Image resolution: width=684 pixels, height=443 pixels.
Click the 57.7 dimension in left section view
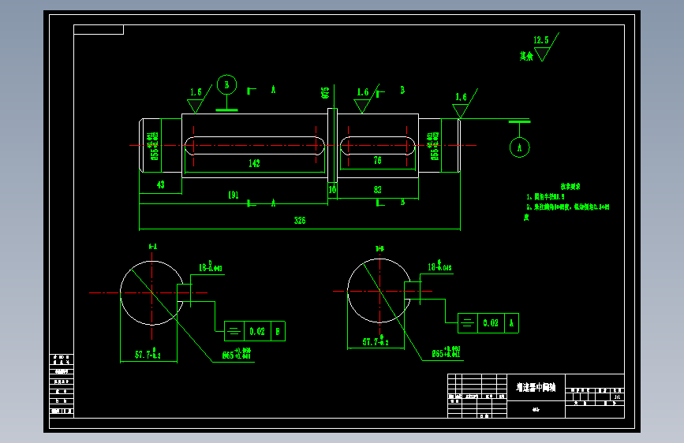pos(148,354)
